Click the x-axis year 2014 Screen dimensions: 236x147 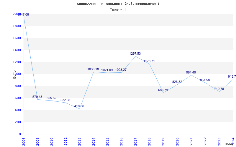coord(94,142)
